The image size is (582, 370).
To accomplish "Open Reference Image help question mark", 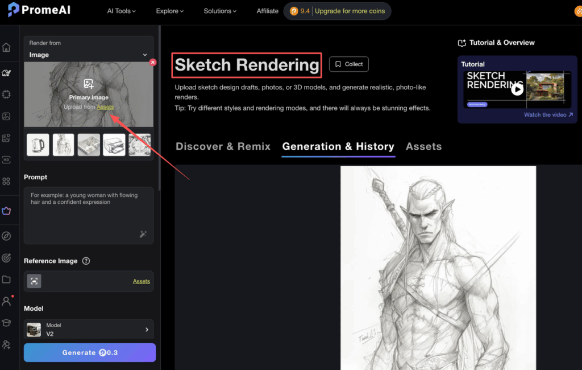I will (86, 261).
